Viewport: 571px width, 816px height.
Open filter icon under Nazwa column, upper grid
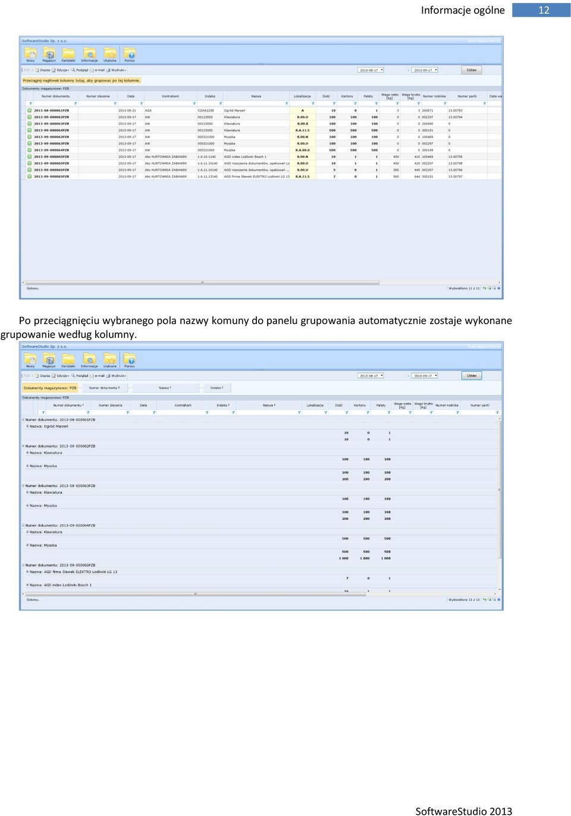(287, 104)
